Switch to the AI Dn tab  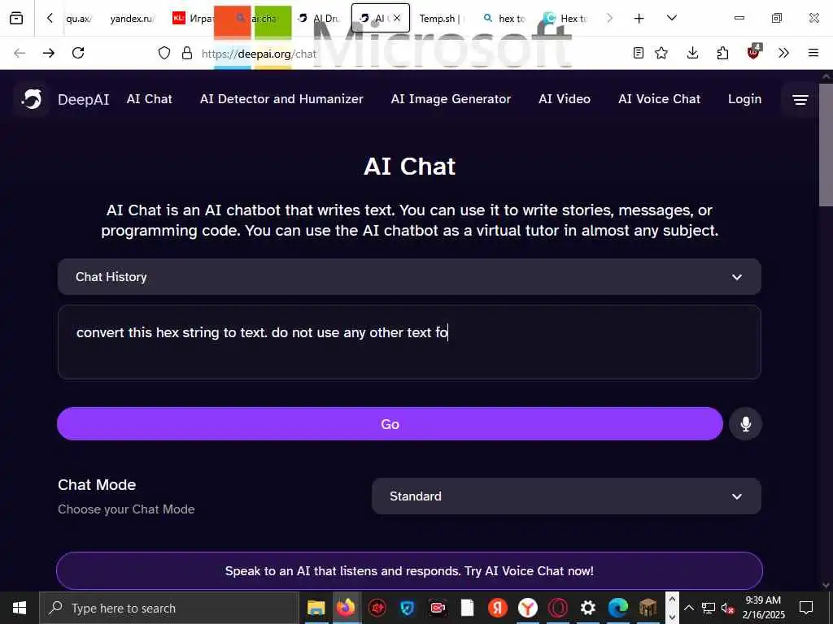click(x=319, y=19)
